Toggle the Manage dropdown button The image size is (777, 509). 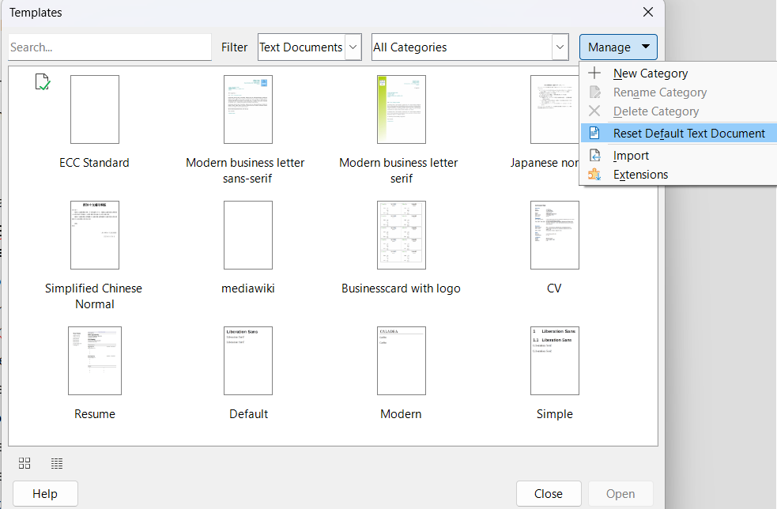618,47
